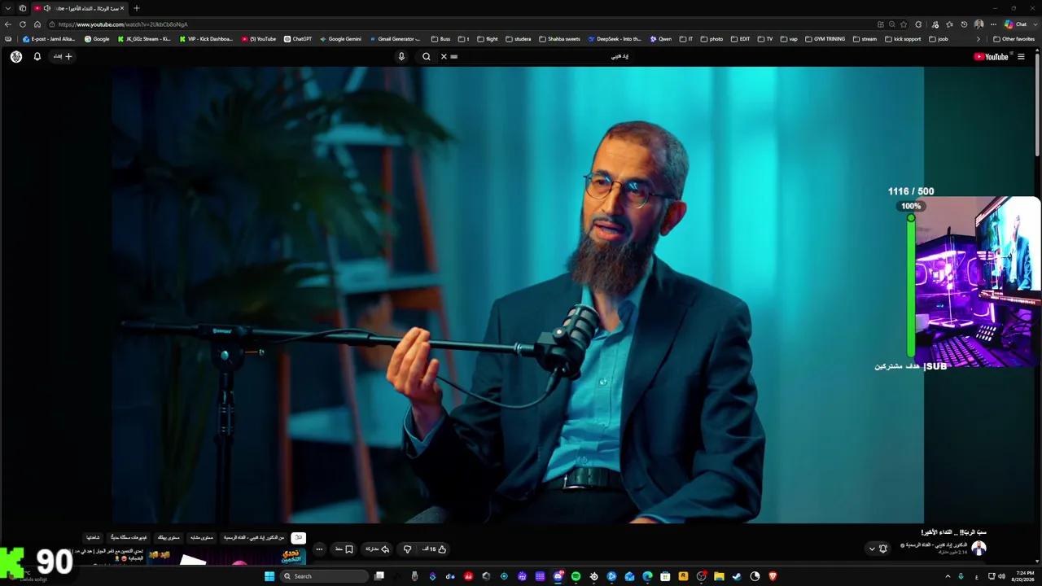Open the Copilot Chat button
This screenshot has height=586, width=1042.
pos(1015,24)
